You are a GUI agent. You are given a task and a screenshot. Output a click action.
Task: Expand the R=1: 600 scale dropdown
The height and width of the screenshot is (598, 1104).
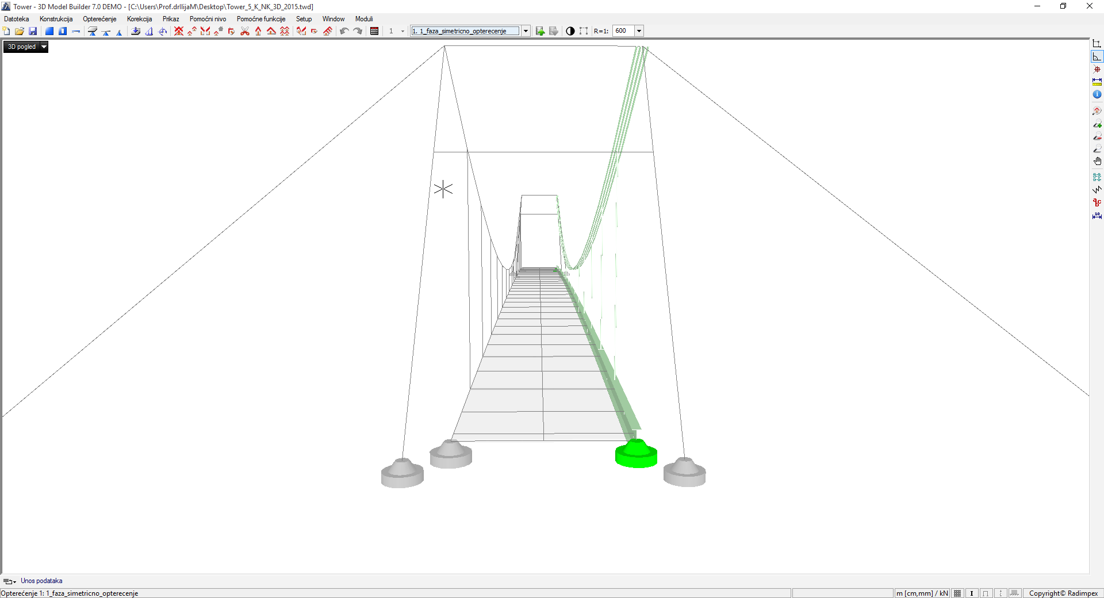tap(639, 31)
